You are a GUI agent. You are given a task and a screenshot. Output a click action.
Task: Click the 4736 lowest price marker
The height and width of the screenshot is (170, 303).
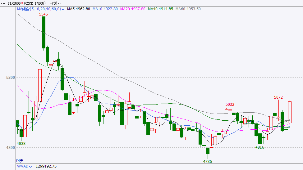tap(207, 162)
